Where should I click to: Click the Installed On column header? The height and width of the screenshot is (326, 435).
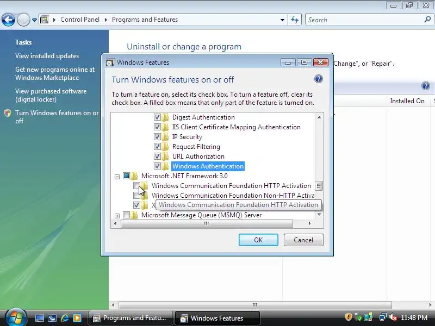(407, 101)
